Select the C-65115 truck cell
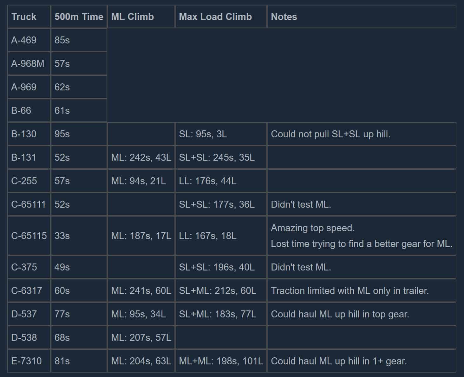464x377 pixels. click(x=29, y=236)
